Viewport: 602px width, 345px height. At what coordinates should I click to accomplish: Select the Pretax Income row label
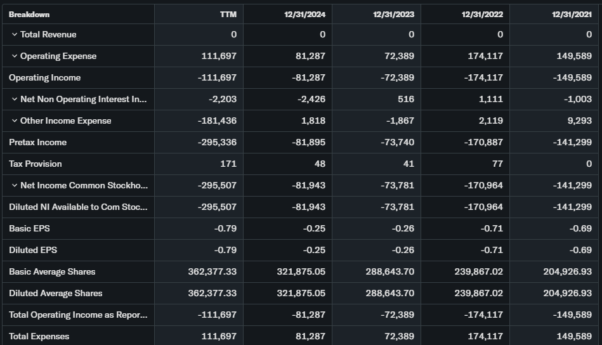pyautogui.click(x=37, y=142)
